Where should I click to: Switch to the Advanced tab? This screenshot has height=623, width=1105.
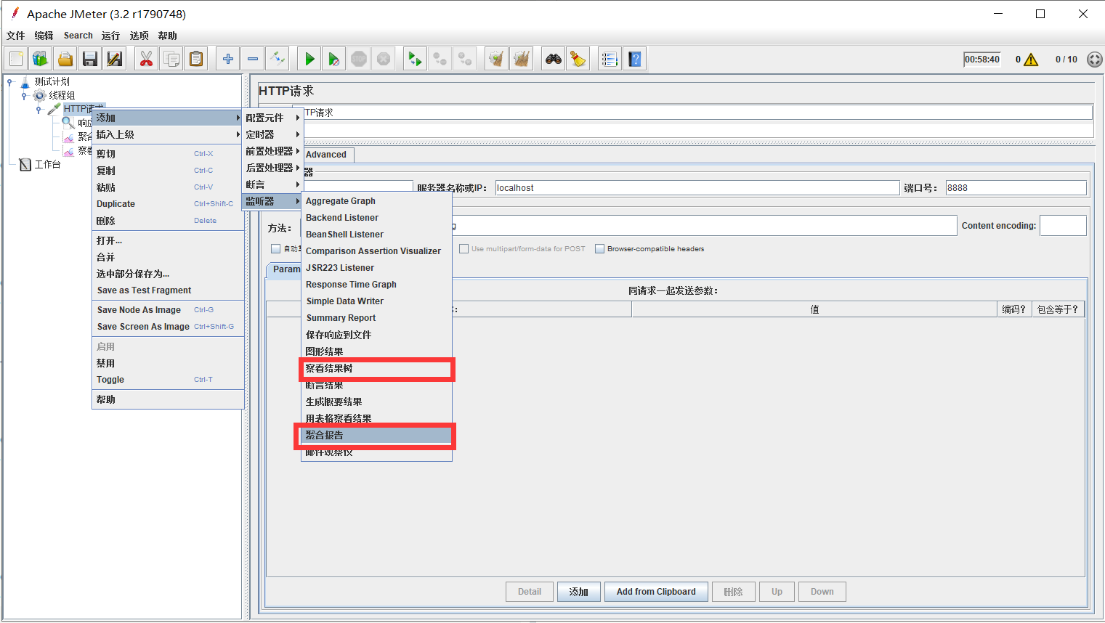pyautogui.click(x=326, y=155)
